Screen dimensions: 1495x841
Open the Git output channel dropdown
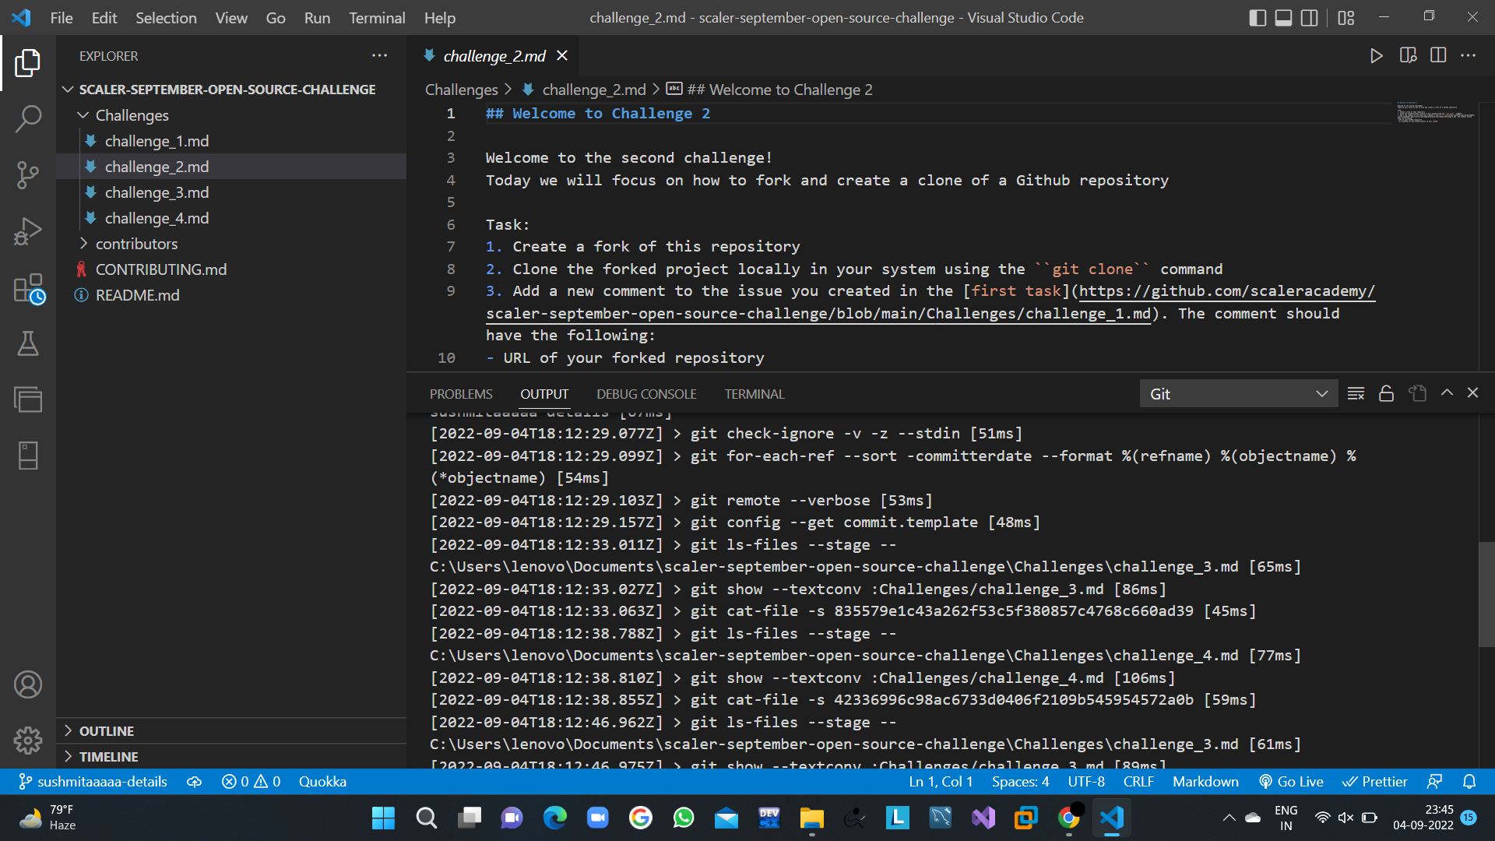point(1238,393)
